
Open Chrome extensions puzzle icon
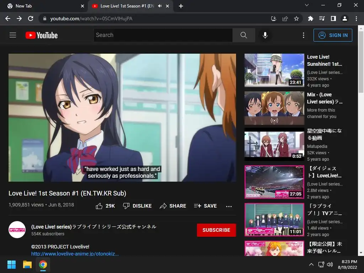[310, 18]
